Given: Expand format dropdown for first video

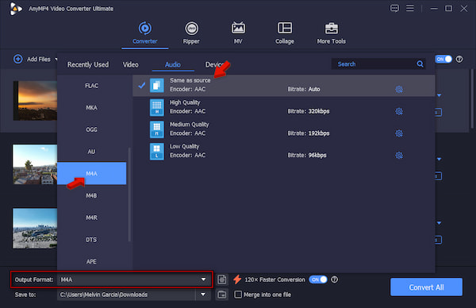Looking at the screenshot, I should coord(439,95).
